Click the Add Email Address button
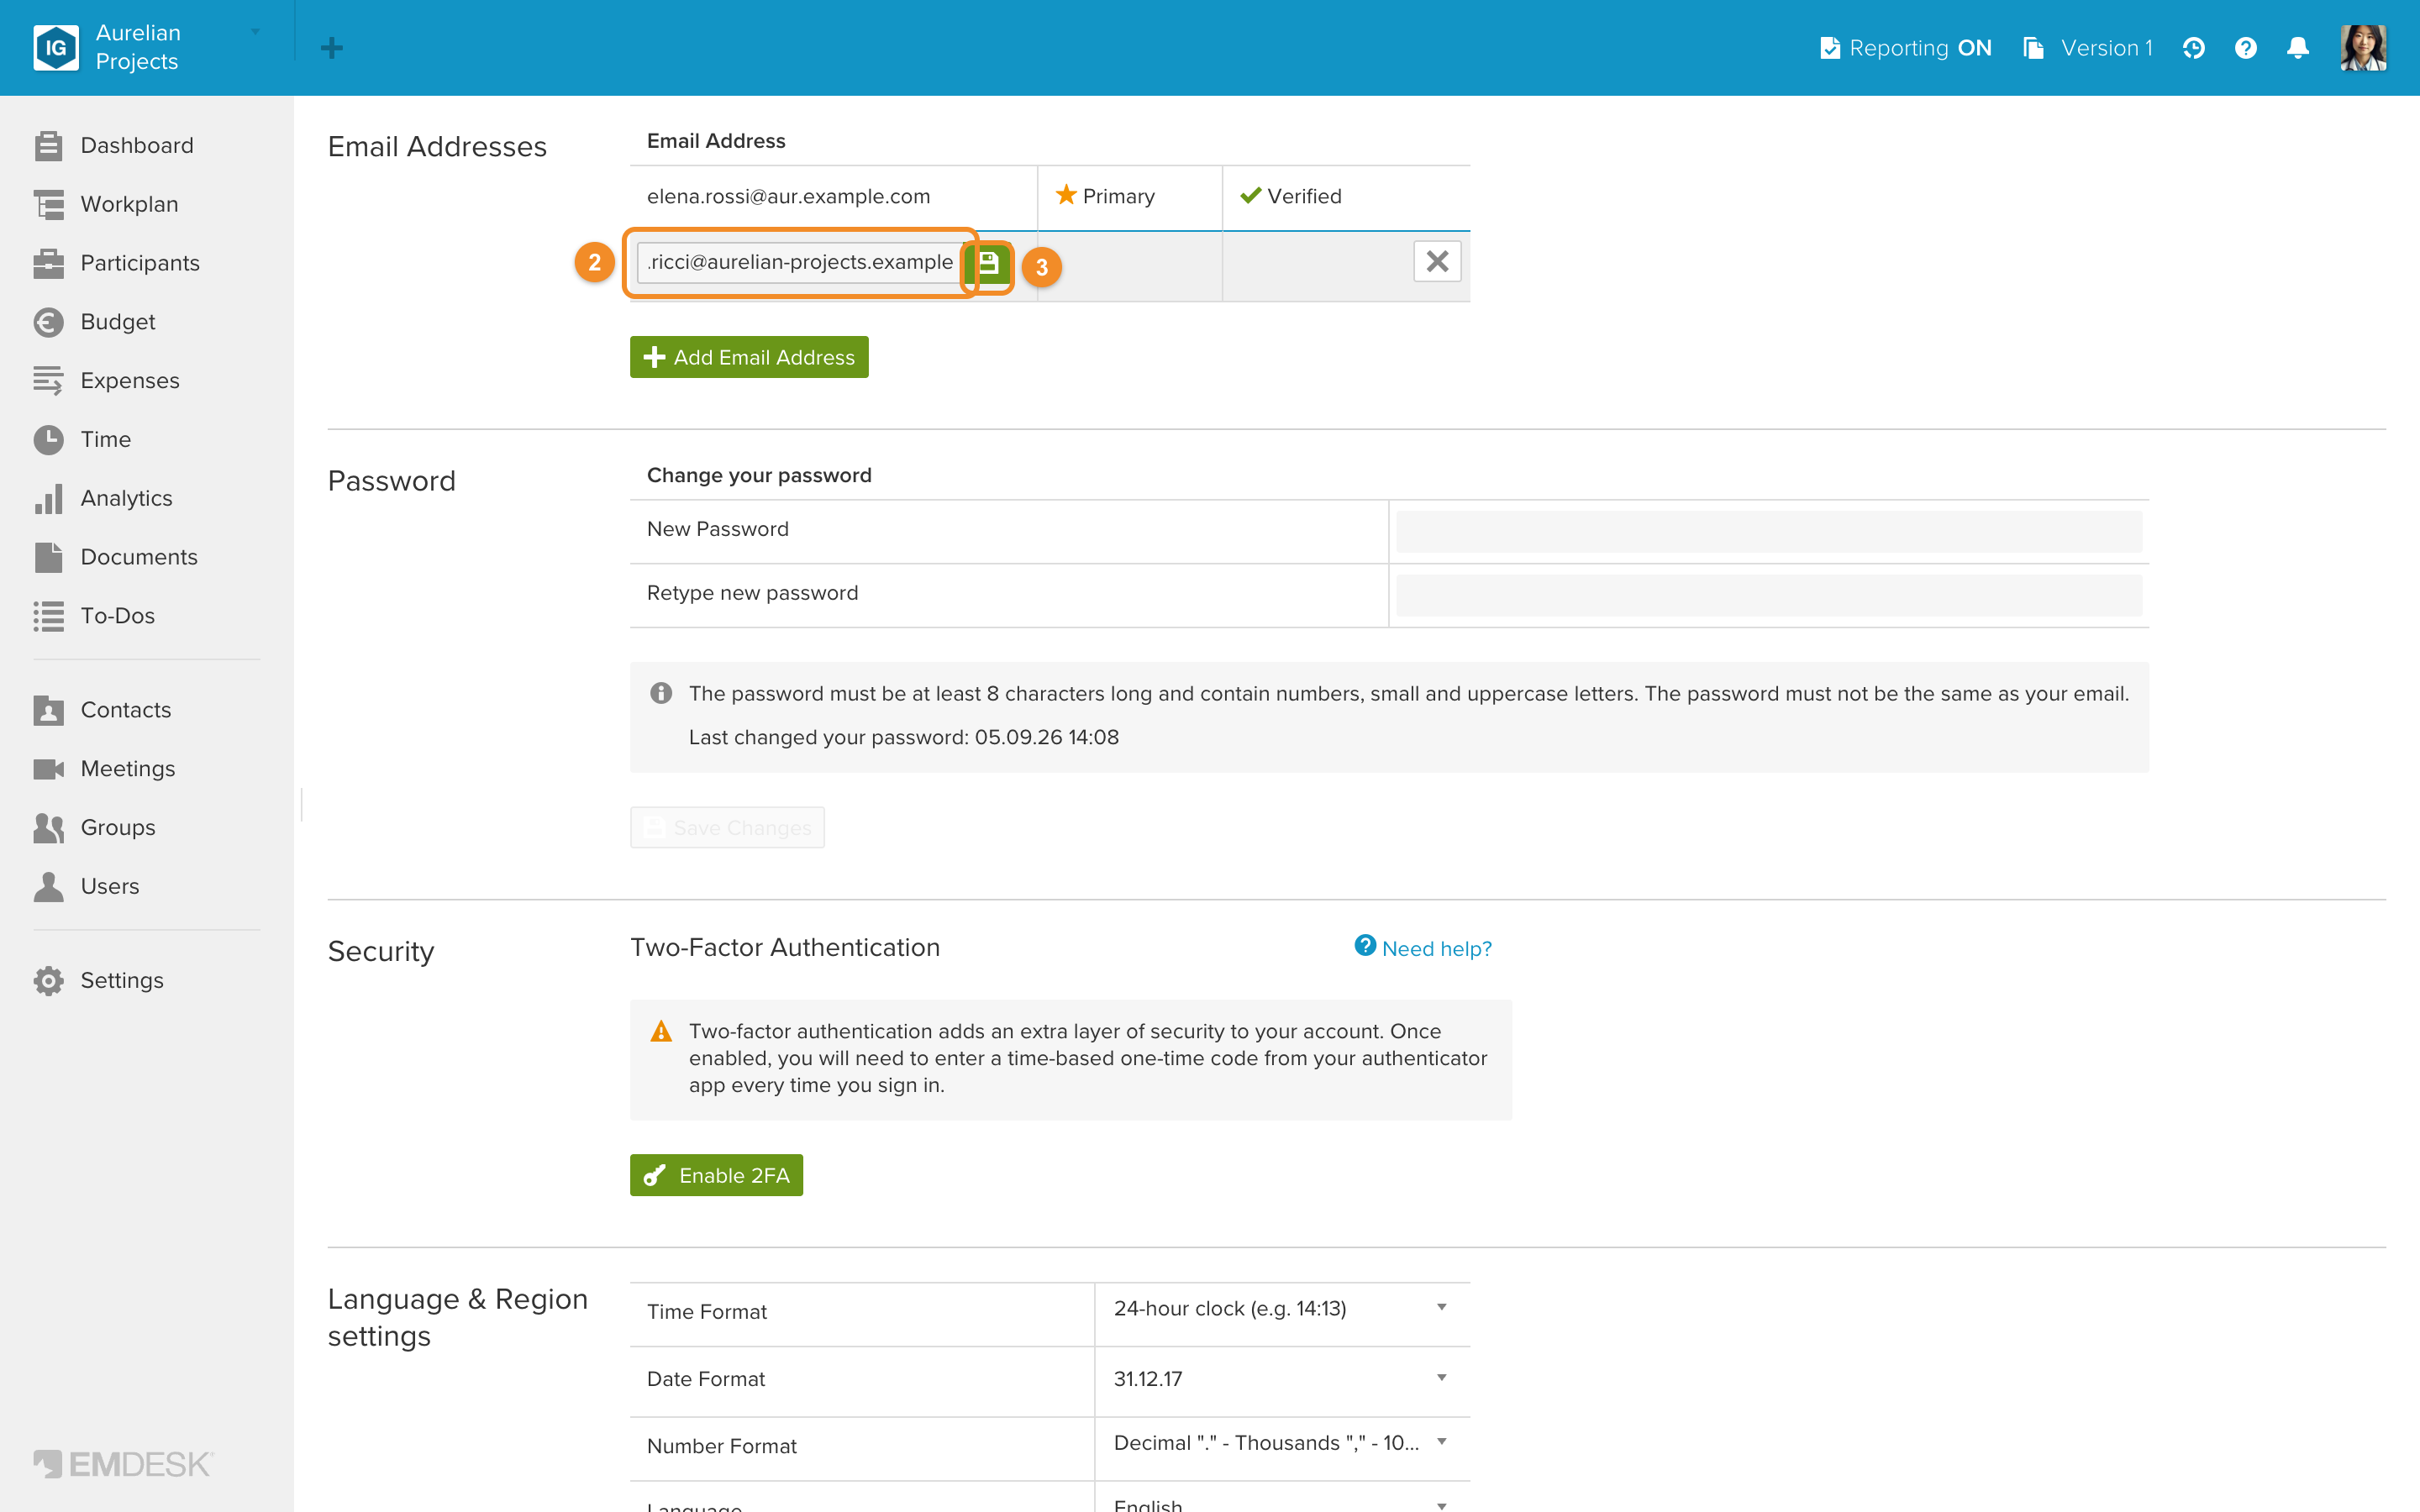Image resolution: width=2420 pixels, height=1512 pixels. click(x=749, y=357)
